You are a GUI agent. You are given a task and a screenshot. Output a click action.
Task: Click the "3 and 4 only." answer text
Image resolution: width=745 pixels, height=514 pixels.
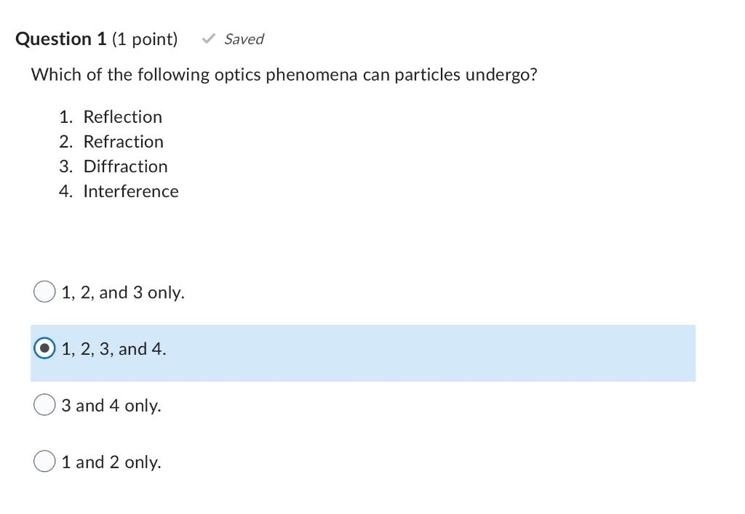tap(111, 406)
